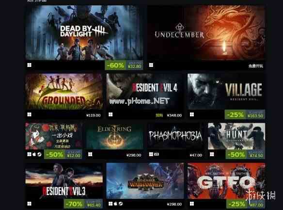Screen dimensions: 283x210
Task: Click the ¥348.00 price for Resident Evil 4
Action: tap(174, 115)
